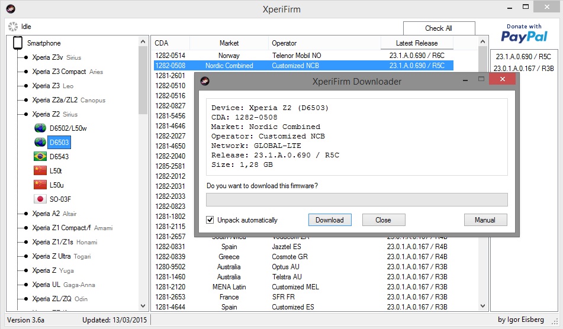Viewport: 563px width, 329px height.
Task: Select CDA 1281-2601 row
Action: 170,76
